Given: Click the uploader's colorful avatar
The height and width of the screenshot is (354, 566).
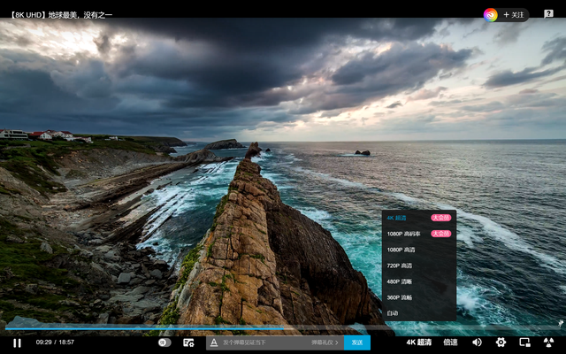Looking at the screenshot, I should point(490,15).
